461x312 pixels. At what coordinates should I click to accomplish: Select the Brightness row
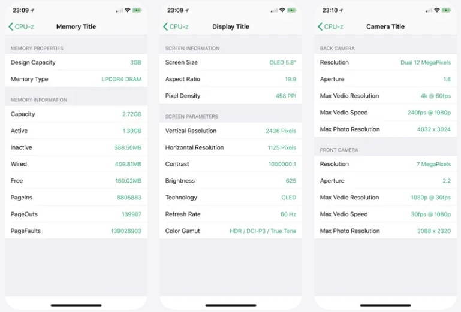(231, 181)
